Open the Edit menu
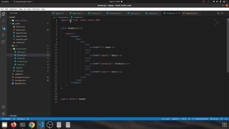The height and width of the screenshot is (129, 229). click(6, 9)
